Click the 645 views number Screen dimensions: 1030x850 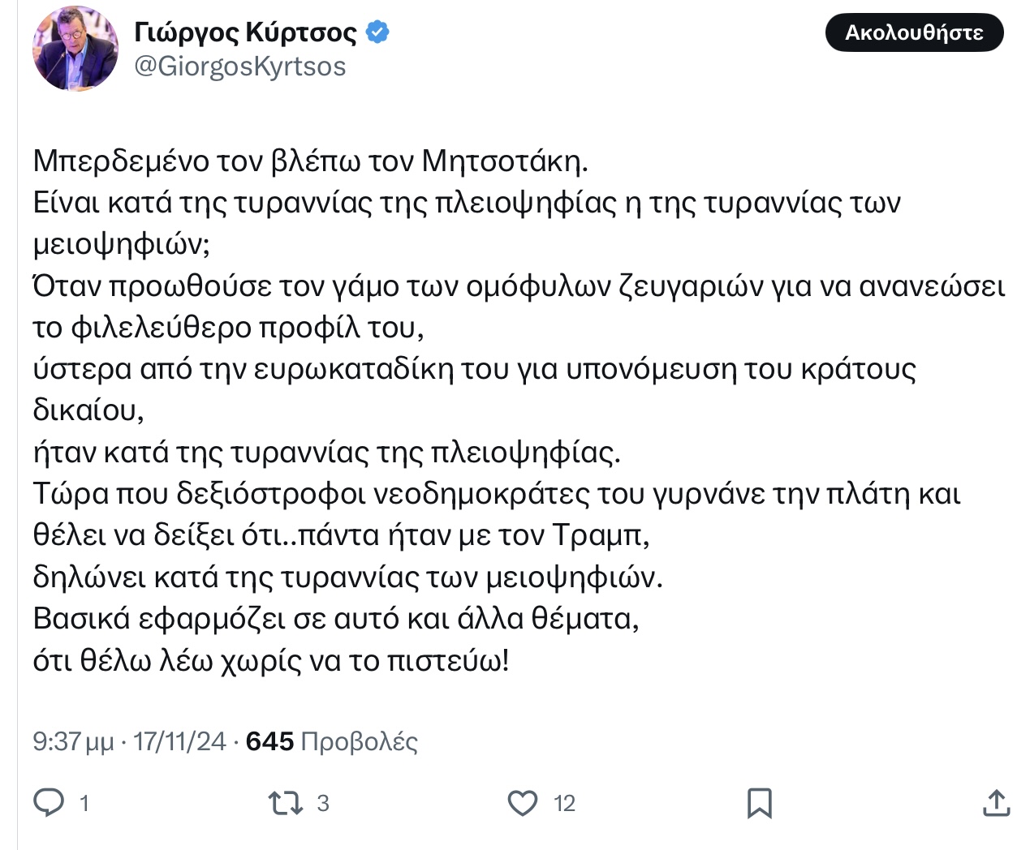pyautogui.click(x=269, y=741)
